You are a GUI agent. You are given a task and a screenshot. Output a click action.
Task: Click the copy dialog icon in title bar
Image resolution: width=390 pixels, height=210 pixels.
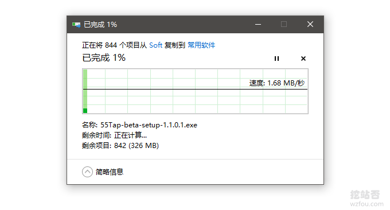click(x=76, y=24)
